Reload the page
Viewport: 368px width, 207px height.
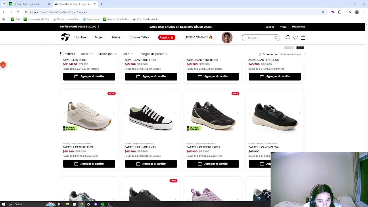tap(18, 12)
